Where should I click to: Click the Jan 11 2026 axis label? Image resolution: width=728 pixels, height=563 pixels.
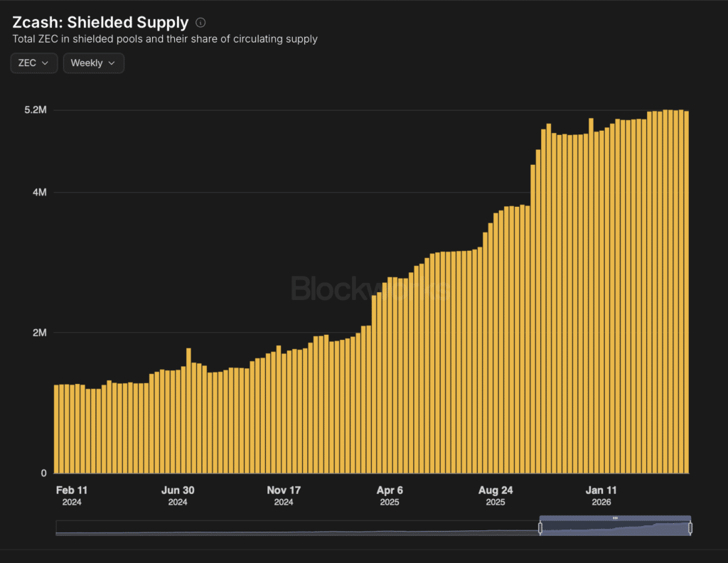tap(601, 495)
